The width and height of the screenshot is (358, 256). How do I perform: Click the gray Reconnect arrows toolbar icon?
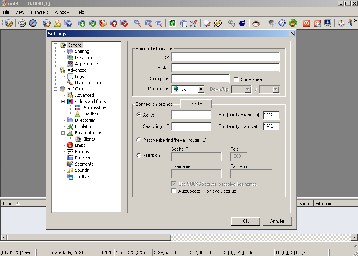pos(22,23)
